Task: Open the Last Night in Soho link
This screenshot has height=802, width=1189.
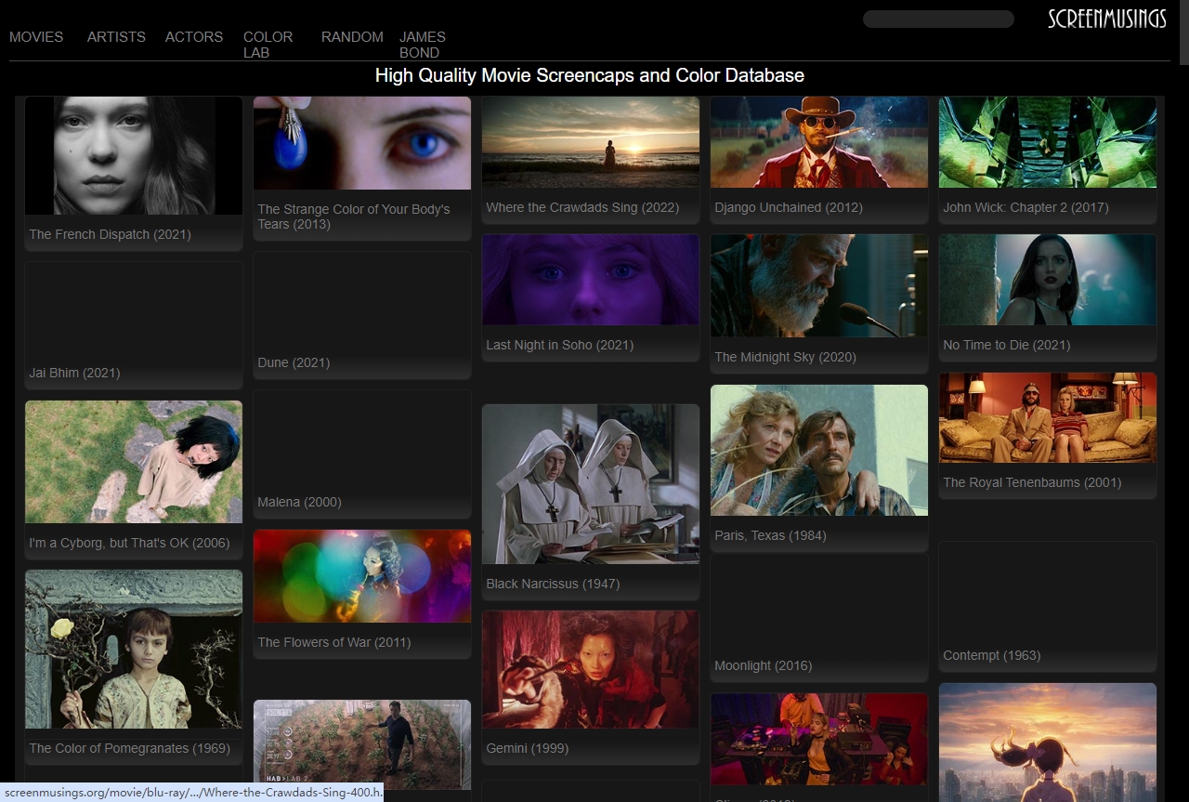Action: [559, 345]
